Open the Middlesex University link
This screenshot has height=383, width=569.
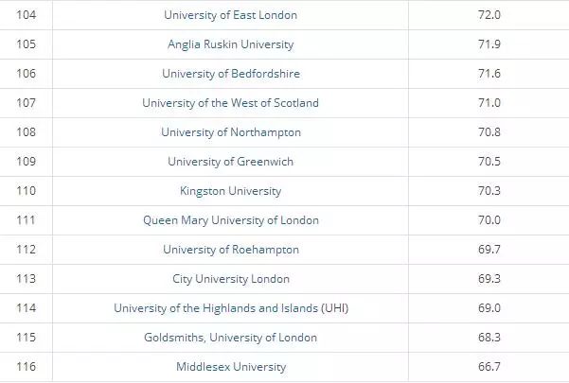[231, 367]
